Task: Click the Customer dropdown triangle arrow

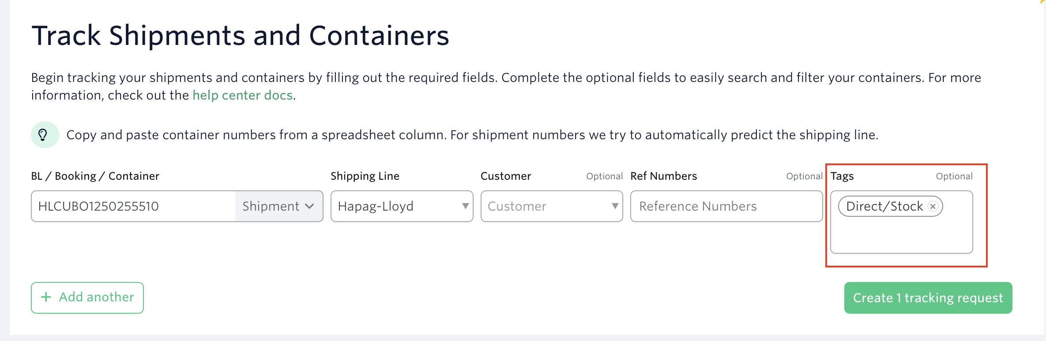Action: point(615,206)
